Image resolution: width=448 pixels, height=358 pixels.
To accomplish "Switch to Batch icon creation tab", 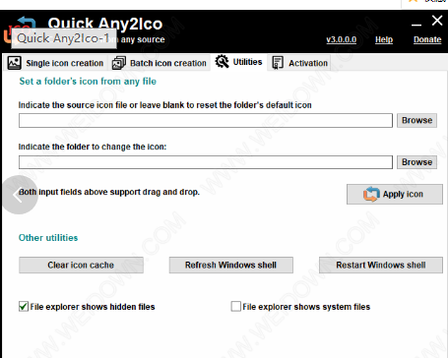I will point(160,63).
